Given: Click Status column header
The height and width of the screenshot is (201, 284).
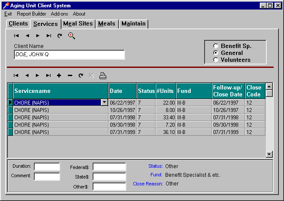Looking at the screenshot, I should click(146, 91).
